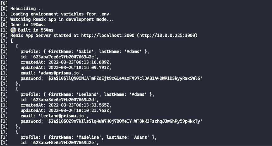Image resolution: width=272 pixels, height=146 pixels.
Task: Click the disc icon beside "Built in 554ms"
Action: (x=13, y=30)
